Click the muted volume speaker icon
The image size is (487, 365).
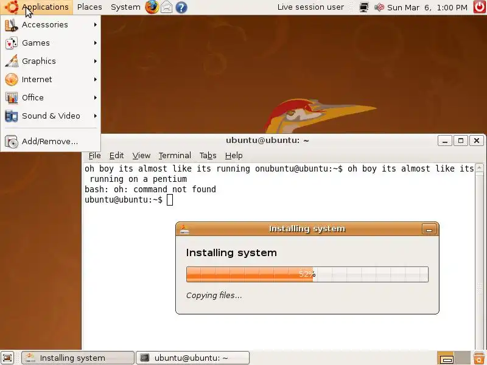point(379,7)
